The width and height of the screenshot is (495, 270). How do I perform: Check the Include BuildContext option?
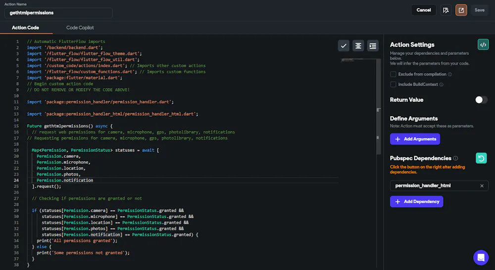[x=393, y=84]
